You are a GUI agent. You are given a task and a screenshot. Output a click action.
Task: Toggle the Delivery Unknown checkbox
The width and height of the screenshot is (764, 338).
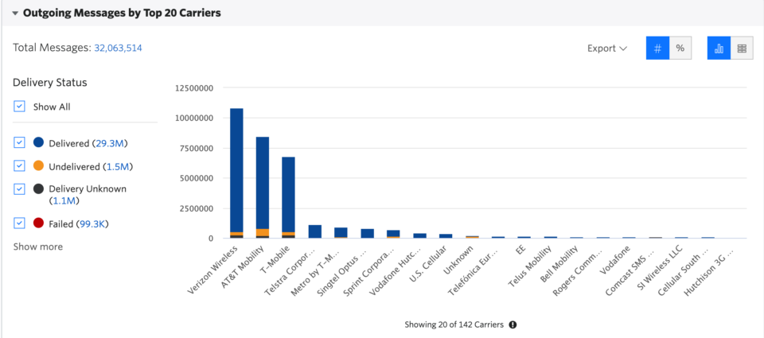(19, 188)
